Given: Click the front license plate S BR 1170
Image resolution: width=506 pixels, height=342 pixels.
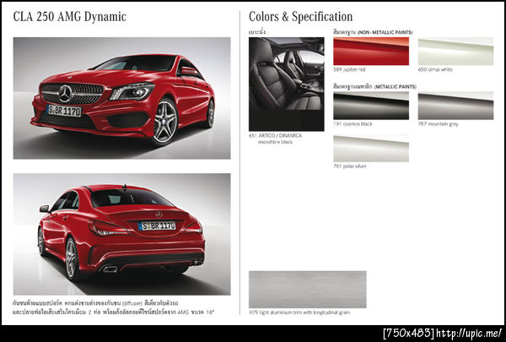Looking at the screenshot, I should click(64, 111).
